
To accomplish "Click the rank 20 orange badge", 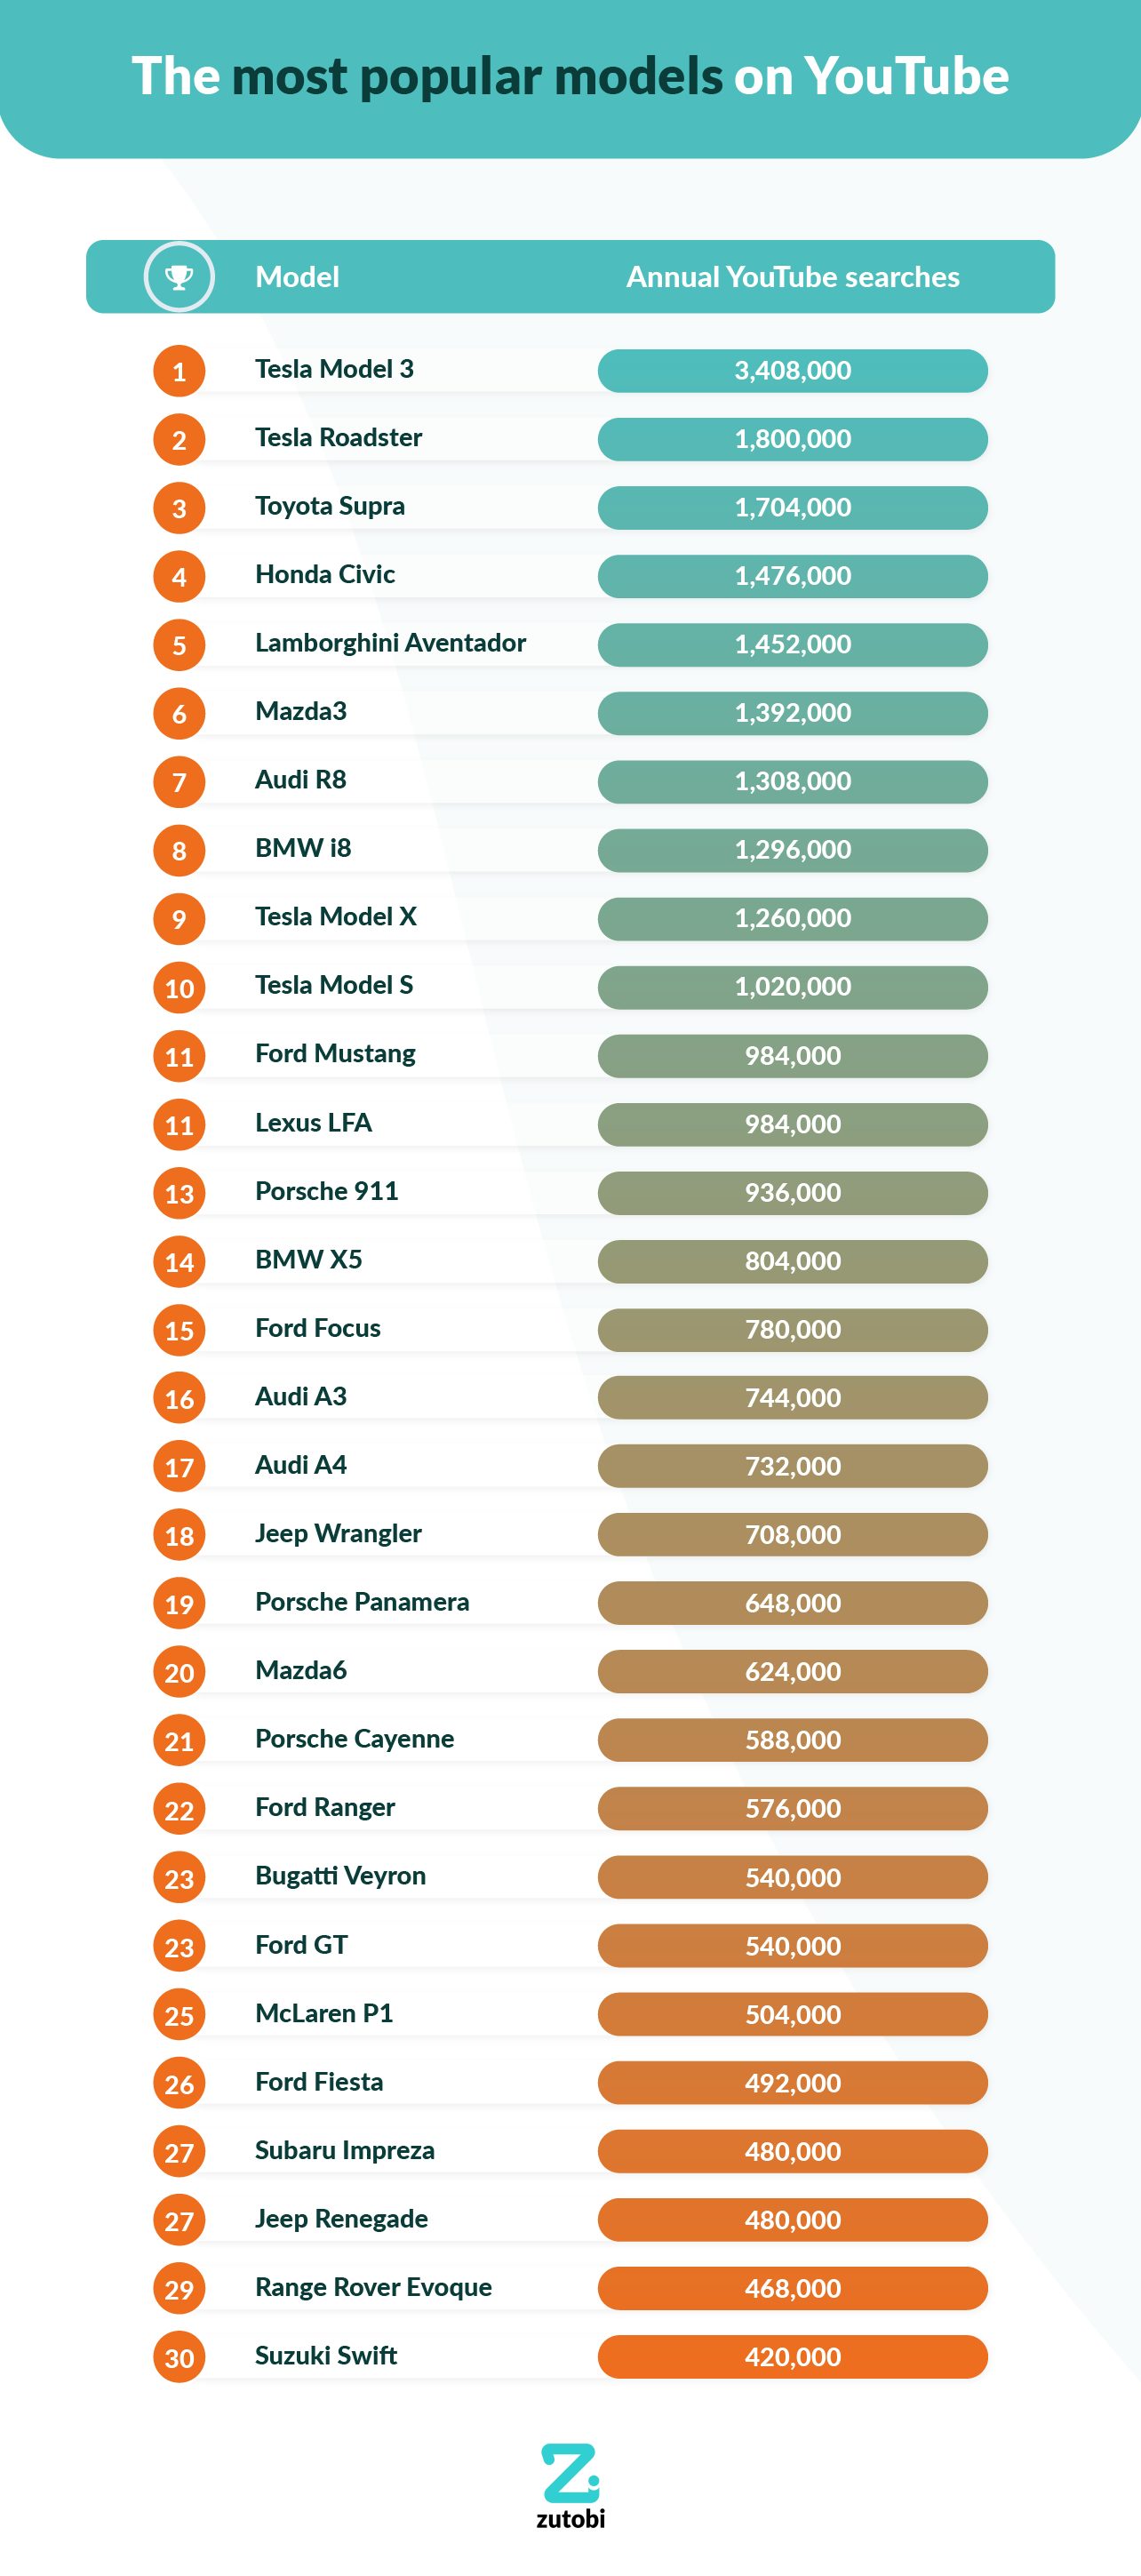I will (179, 1672).
